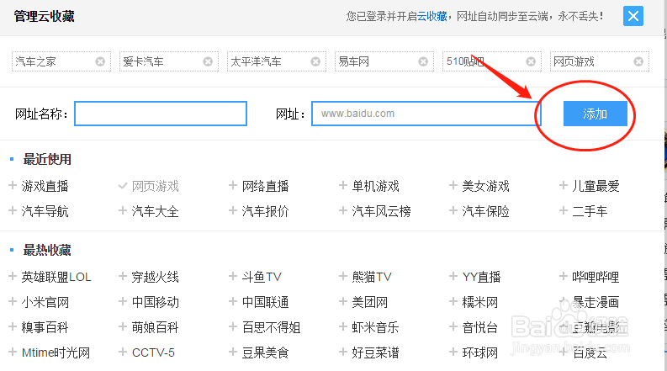
Task: Select the 暴走漫画 entry
Action: [596, 302]
